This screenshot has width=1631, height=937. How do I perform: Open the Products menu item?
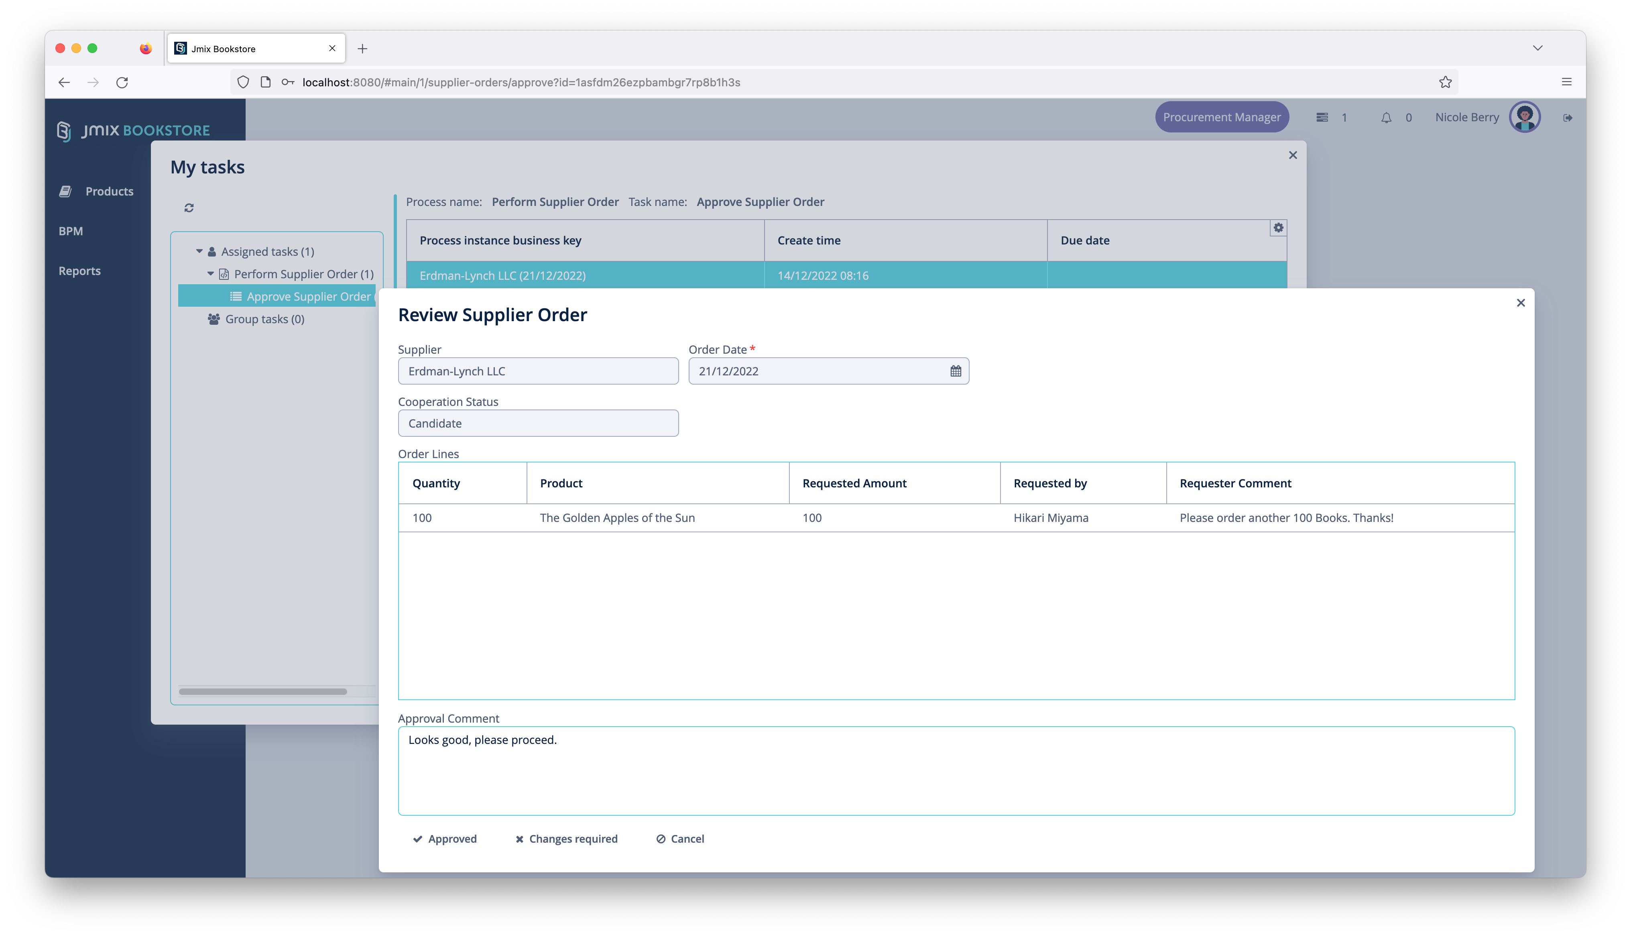[x=109, y=191]
